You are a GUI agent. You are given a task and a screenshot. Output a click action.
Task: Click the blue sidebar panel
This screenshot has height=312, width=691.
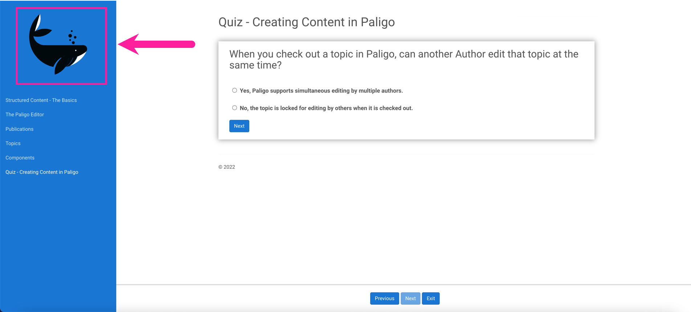pos(58,225)
